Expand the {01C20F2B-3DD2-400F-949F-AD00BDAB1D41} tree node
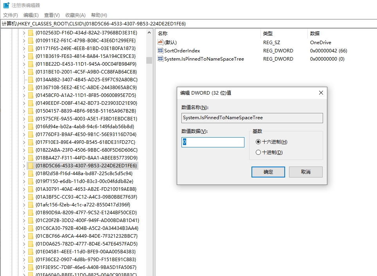 click(x=24, y=220)
